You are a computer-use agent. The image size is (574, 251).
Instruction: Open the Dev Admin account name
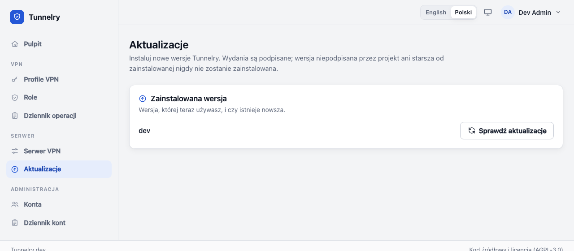pyautogui.click(x=535, y=13)
